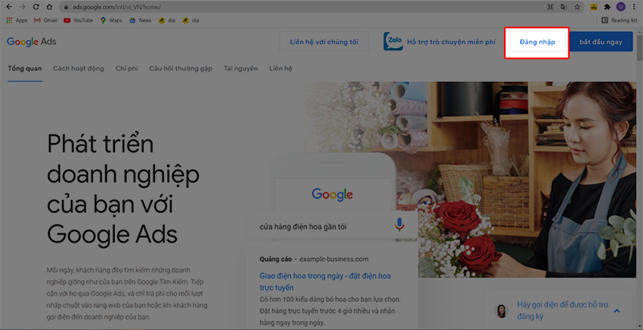Screen dimensions: 643x330
Task: Open the Reading list panel
Action: tap(617, 20)
